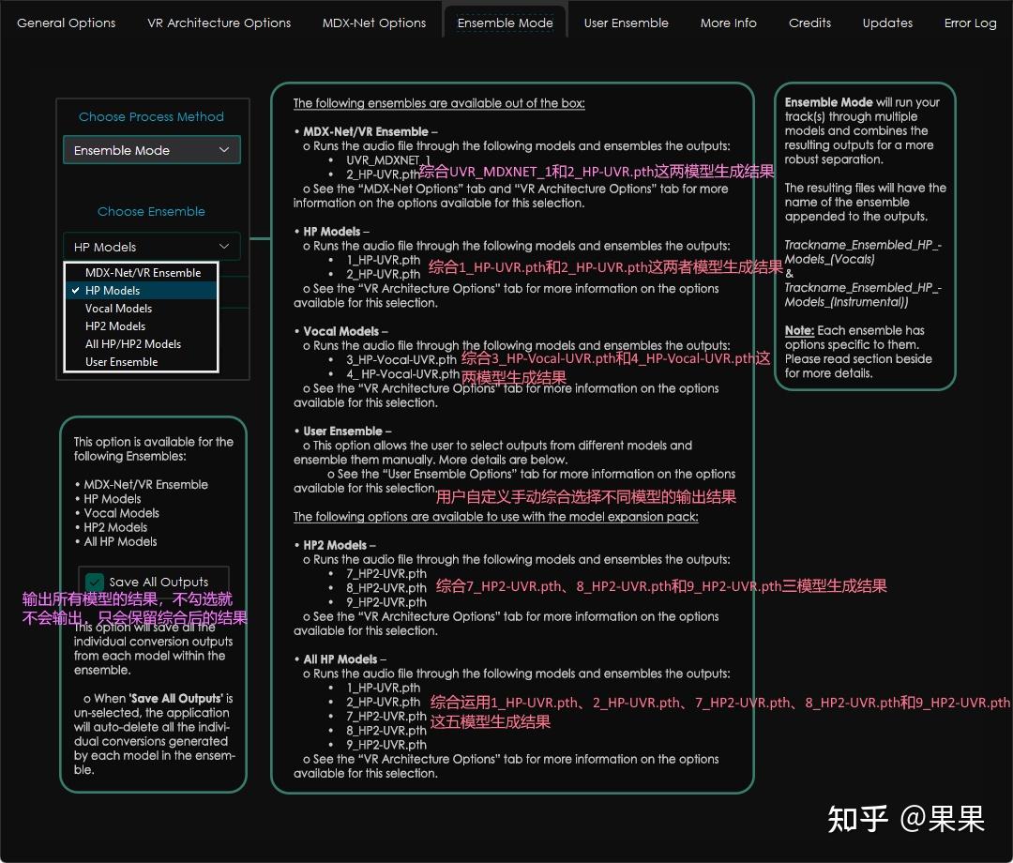Go to the MDX-Net Options tab
The height and width of the screenshot is (863, 1013).
(x=373, y=23)
